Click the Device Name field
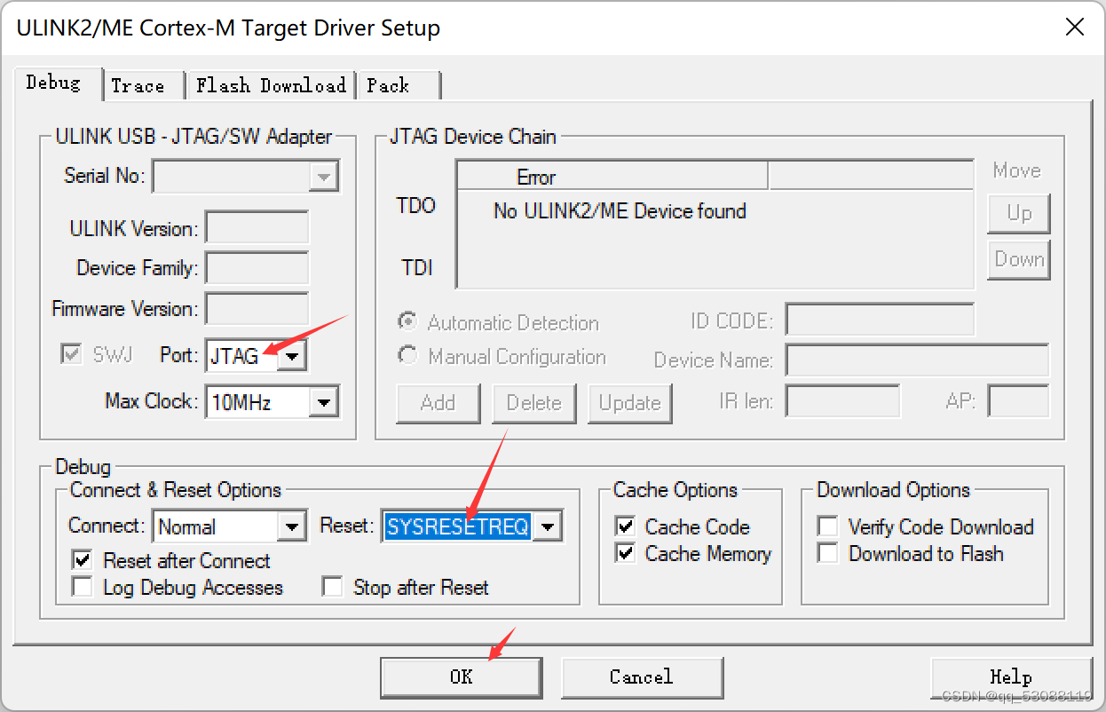Screen dimensions: 1106x712 [917, 360]
